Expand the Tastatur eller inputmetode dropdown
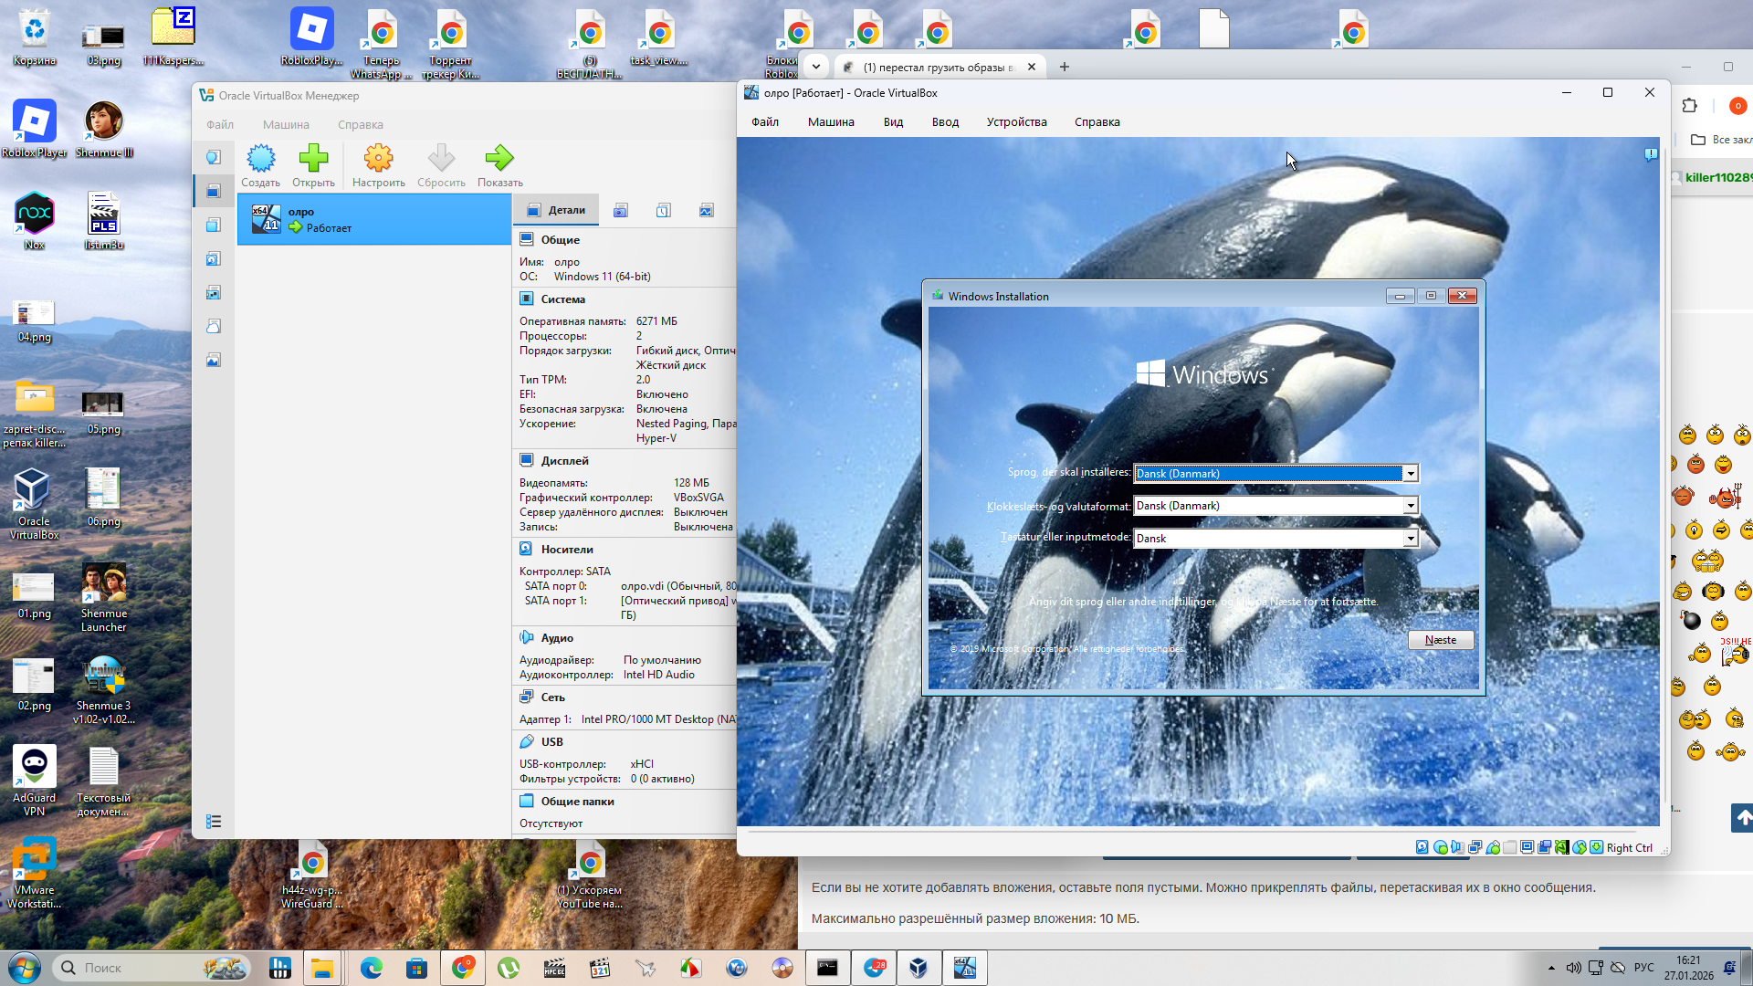The width and height of the screenshot is (1753, 986). [x=1411, y=539]
